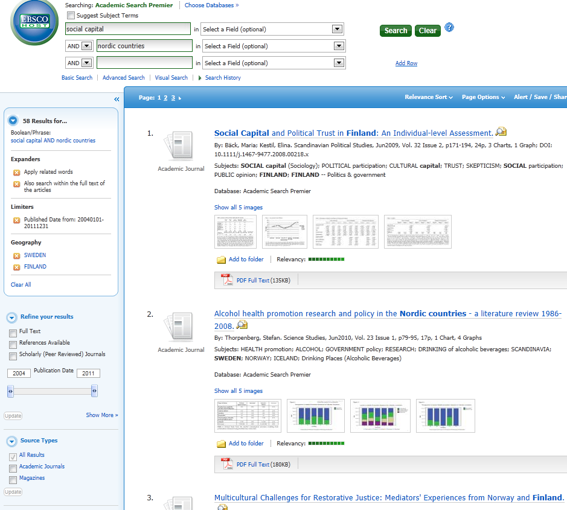Image resolution: width=567 pixels, height=510 pixels.
Task: Click the folder icon for result 1
Action: [221, 260]
